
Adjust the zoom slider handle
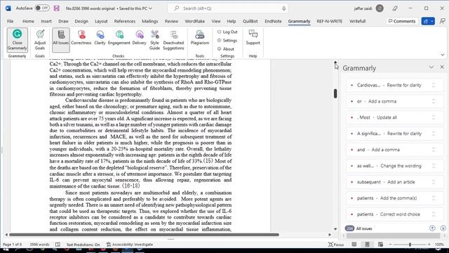[x=410, y=245]
